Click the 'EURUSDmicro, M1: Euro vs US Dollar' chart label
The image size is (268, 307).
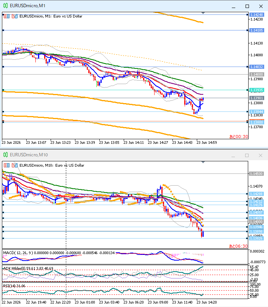(x=51, y=16)
